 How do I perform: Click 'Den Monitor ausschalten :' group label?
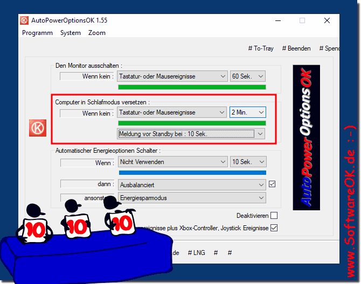[89, 66]
